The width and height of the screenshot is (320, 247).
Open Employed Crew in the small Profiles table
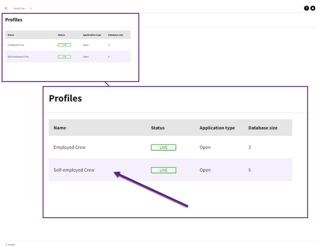point(16,45)
